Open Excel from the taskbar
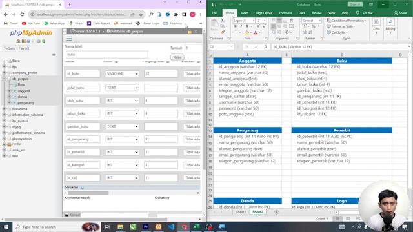Screen dimensions: 413x232 point(196,227)
